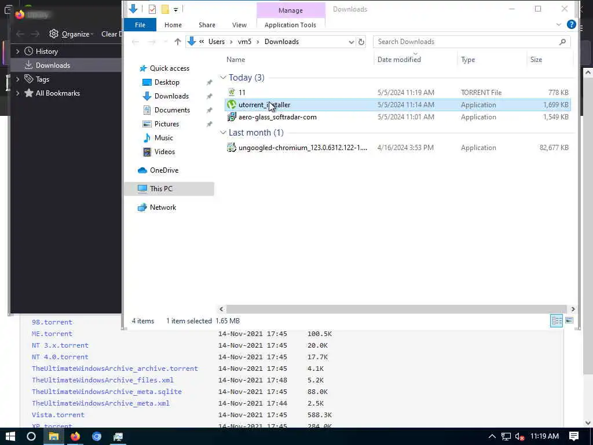
Task: Click the vm5 breadcrumb segment
Action: point(244,42)
